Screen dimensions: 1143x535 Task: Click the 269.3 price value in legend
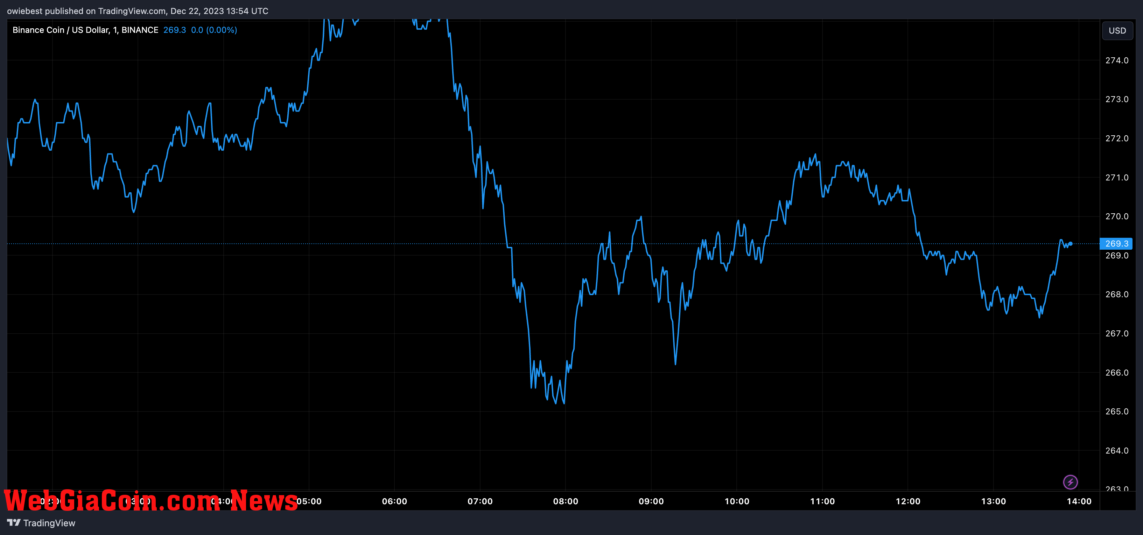(x=174, y=30)
